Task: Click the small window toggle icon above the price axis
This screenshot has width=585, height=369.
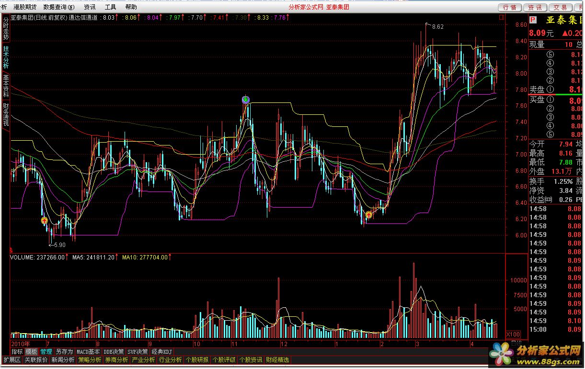Action: tap(502, 17)
